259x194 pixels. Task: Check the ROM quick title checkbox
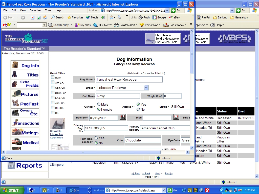point(53,77)
